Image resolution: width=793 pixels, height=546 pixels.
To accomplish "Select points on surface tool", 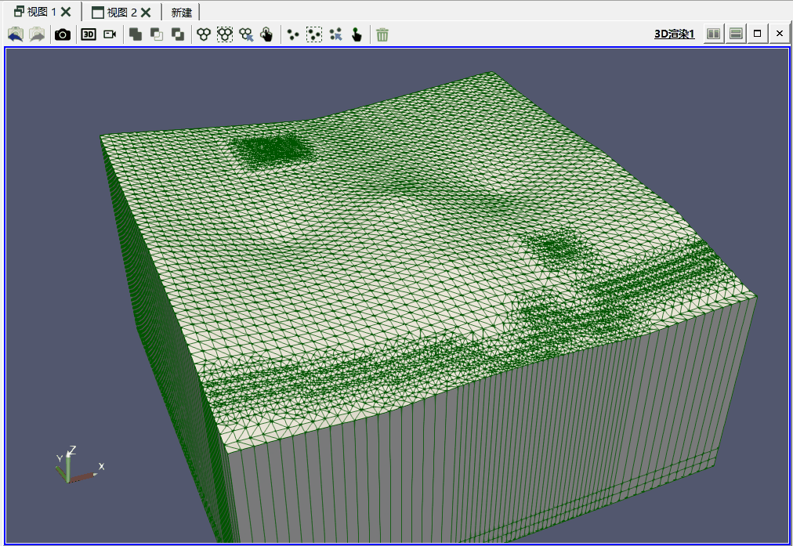I will coord(293,34).
